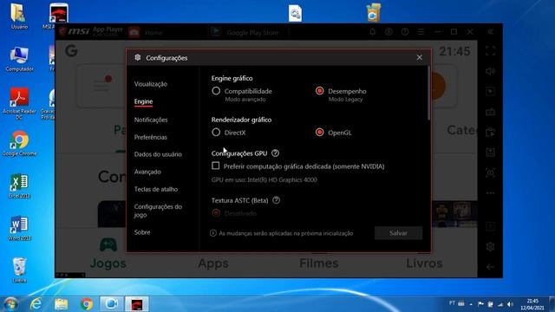555x312 pixels.
Task: Open Google Chrome desktop shortcut
Action: (x=19, y=143)
